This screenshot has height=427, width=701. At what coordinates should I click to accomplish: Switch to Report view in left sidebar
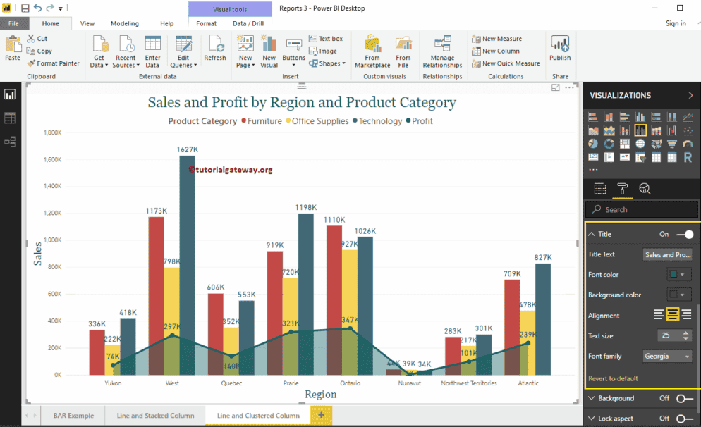(10, 94)
